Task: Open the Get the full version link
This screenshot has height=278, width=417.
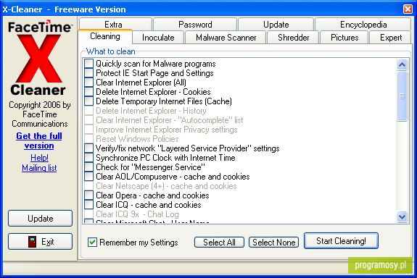Action: pos(39,140)
